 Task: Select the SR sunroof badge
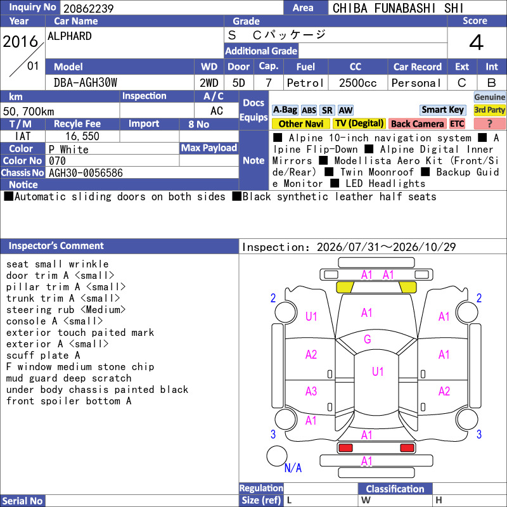327,110
